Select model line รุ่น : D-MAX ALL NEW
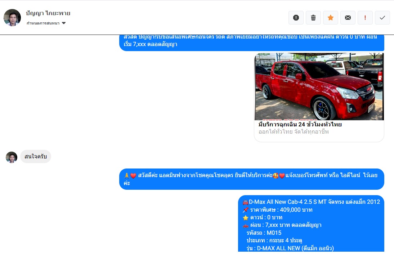 pyautogui.click(x=290, y=248)
